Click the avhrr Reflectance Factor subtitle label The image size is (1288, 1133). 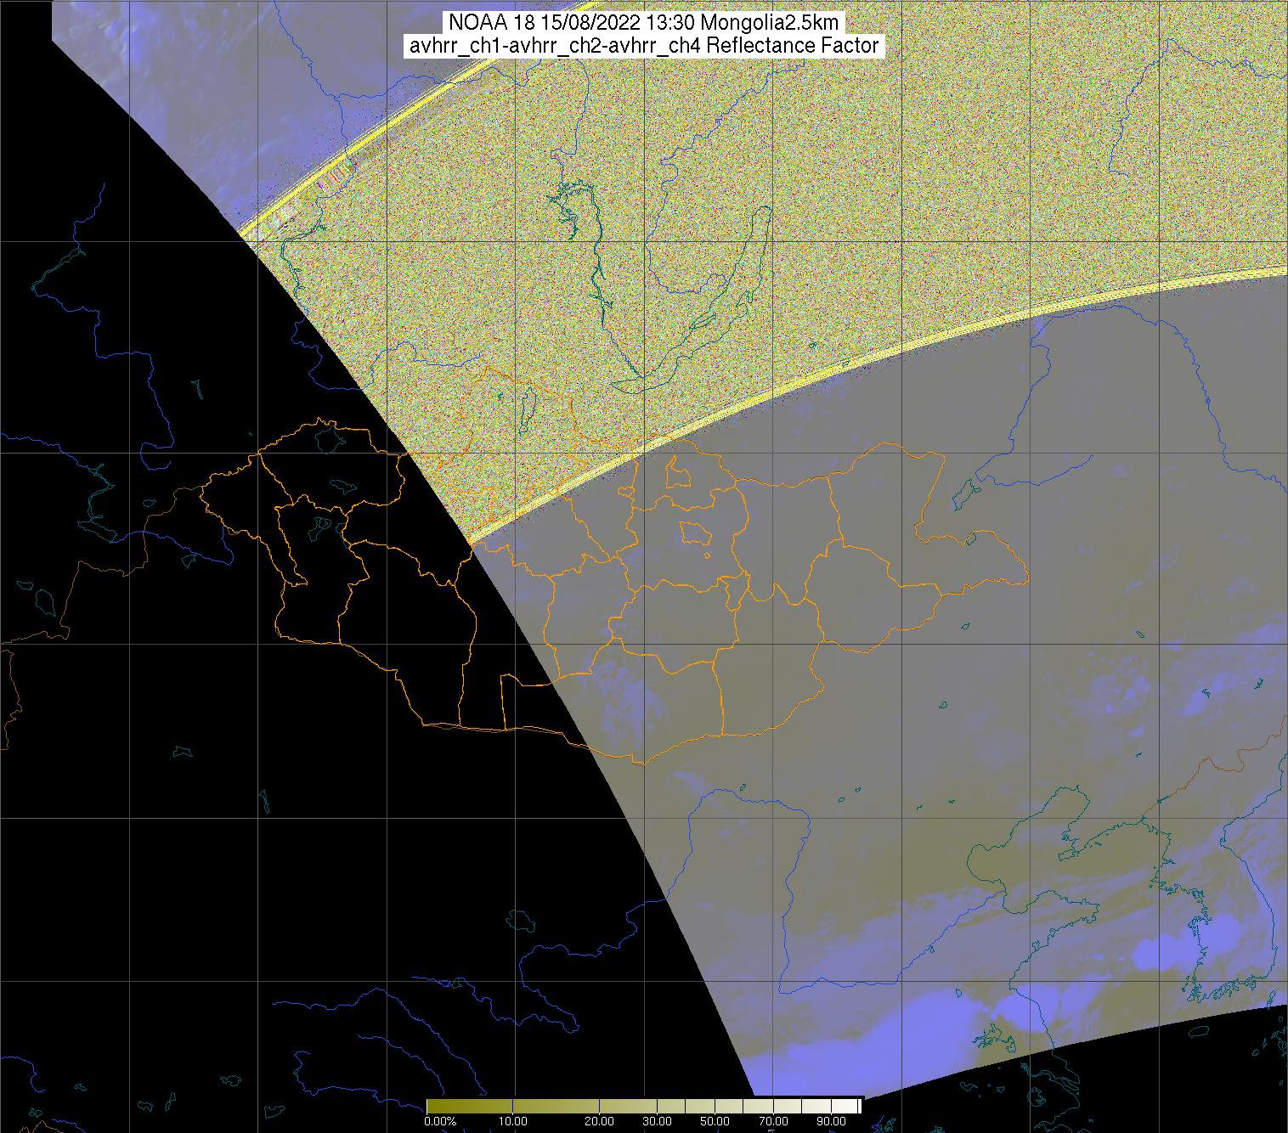tap(643, 46)
